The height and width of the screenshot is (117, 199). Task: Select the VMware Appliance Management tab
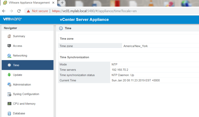27,3
